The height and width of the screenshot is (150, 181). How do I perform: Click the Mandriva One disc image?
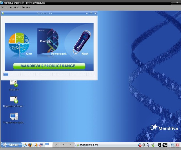coord(19,43)
